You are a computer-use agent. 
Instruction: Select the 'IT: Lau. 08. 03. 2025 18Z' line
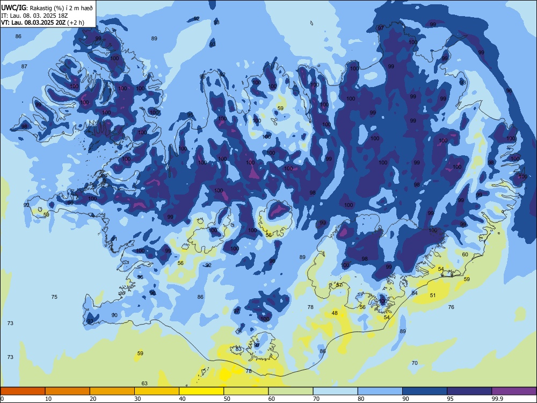tap(34, 16)
